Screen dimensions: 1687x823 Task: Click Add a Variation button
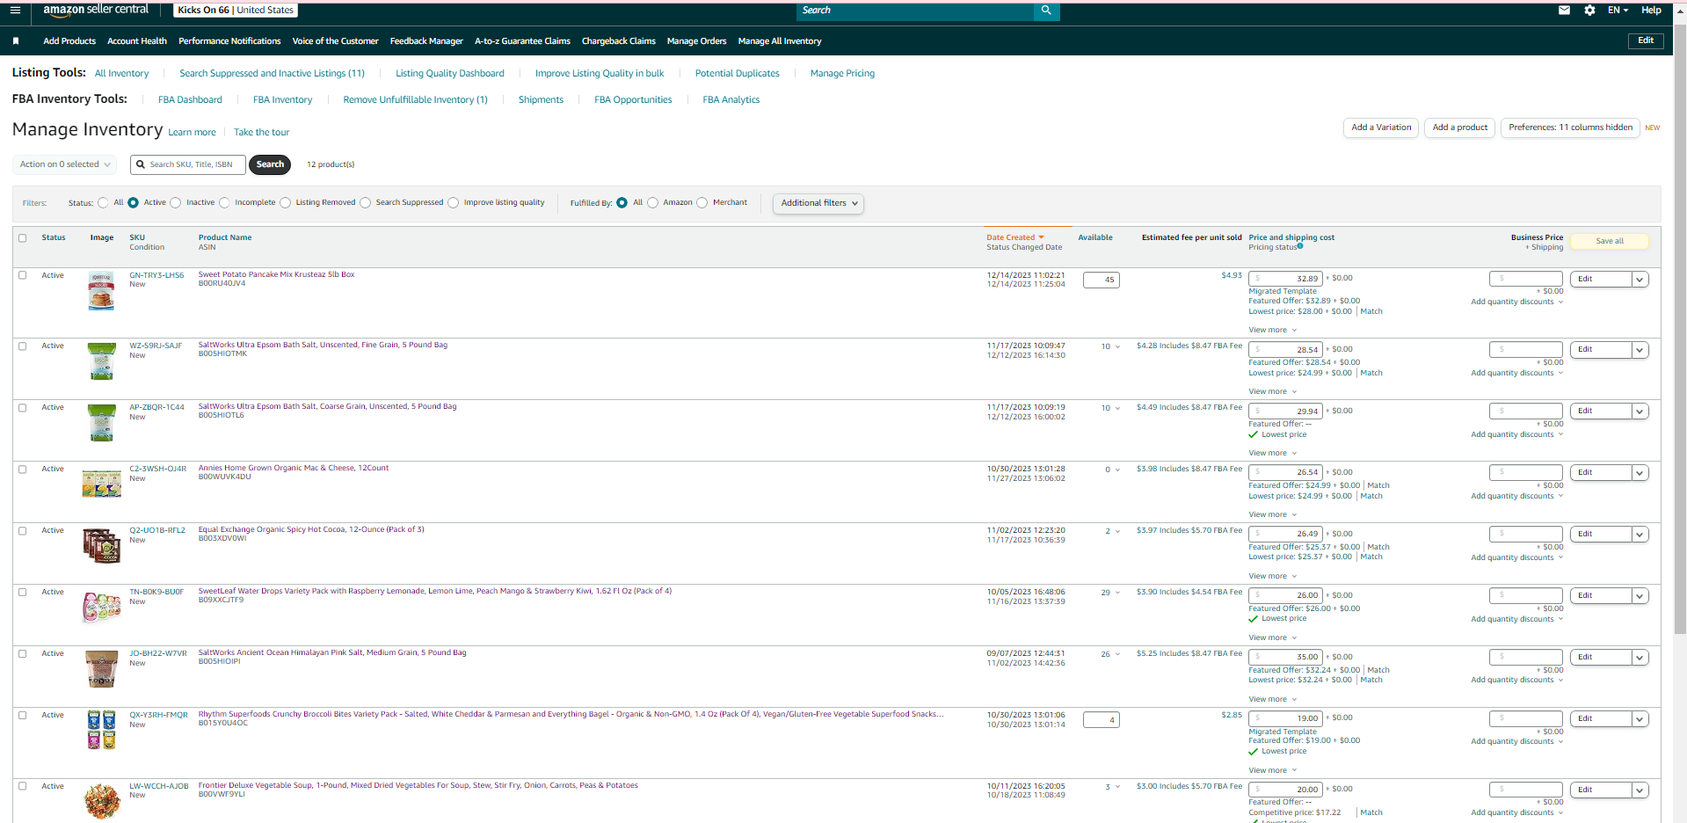tap(1381, 127)
